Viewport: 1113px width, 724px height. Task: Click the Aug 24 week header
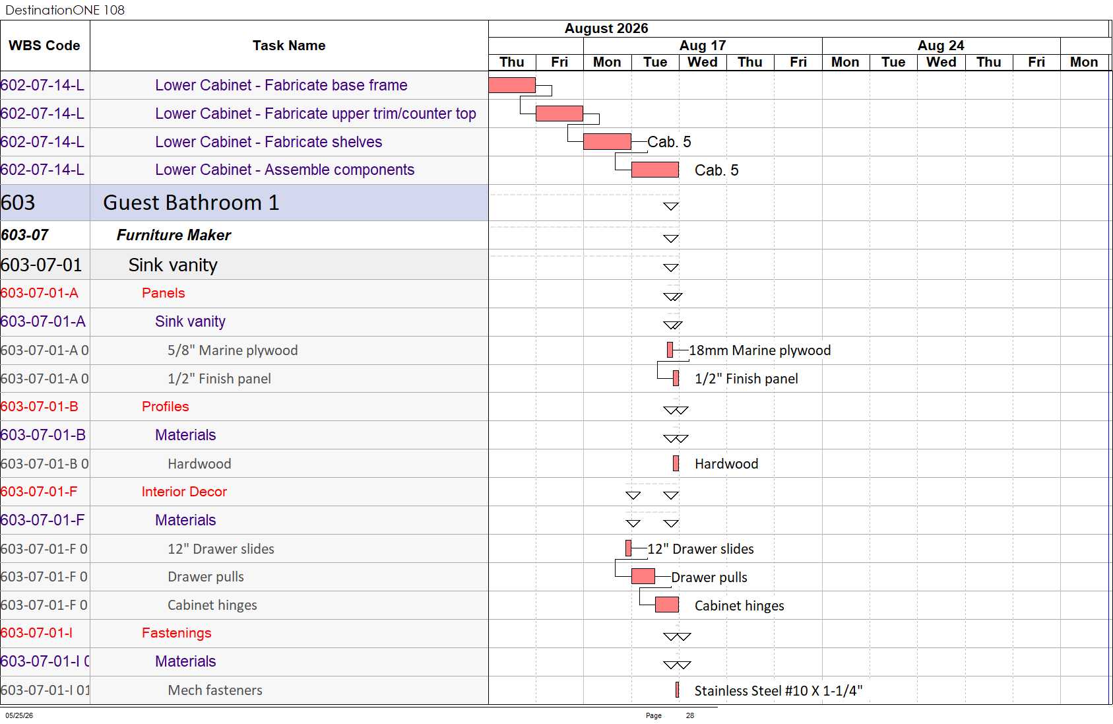click(941, 46)
